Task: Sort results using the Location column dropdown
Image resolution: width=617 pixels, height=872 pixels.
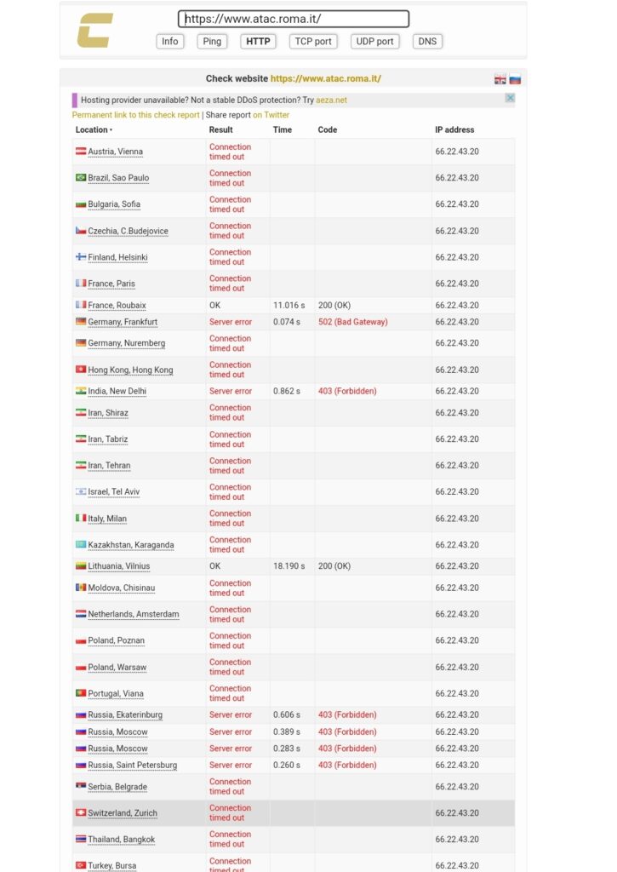Action: (94, 130)
